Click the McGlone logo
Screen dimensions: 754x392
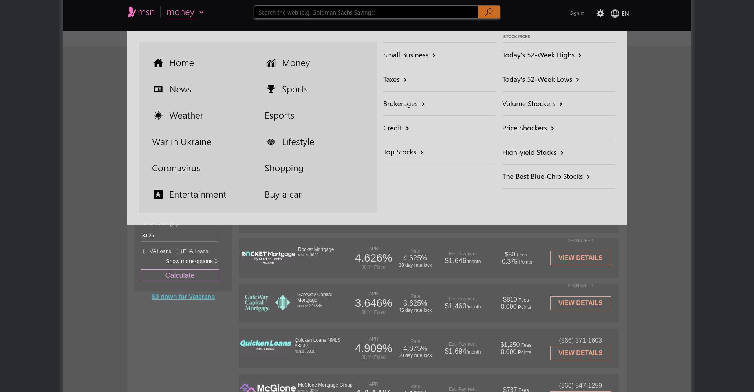click(x=268, y=388)
